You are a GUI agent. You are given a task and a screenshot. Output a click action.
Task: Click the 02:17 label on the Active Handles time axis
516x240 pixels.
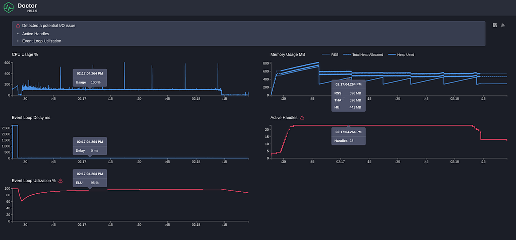point(340,162)
